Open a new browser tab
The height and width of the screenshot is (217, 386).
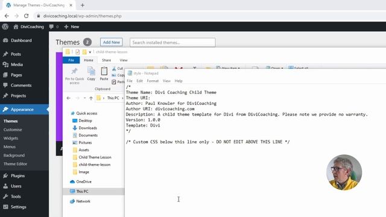pos(83,5)
